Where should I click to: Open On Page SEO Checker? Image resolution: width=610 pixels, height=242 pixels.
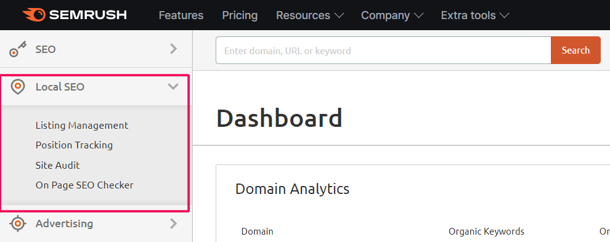[84, 185]
